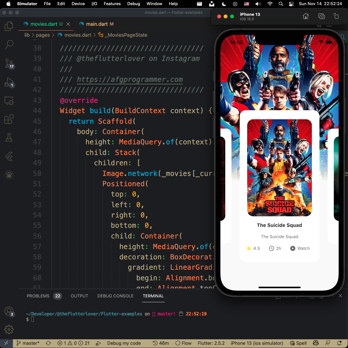Toggle Spell checker in status bar
This screenshot has width=348, height=348.
(x=298, y=343)
